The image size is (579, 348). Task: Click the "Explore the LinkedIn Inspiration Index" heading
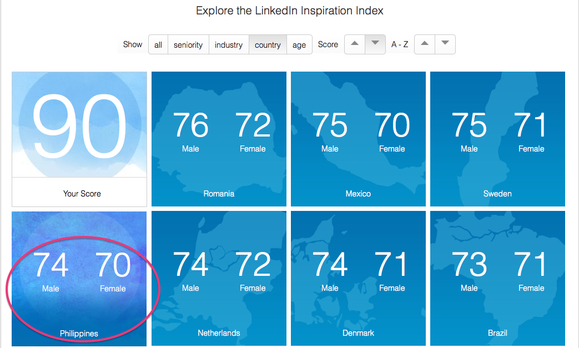pos(290,11)
